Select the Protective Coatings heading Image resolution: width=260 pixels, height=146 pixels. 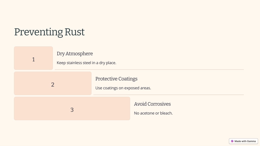[116, 79]
